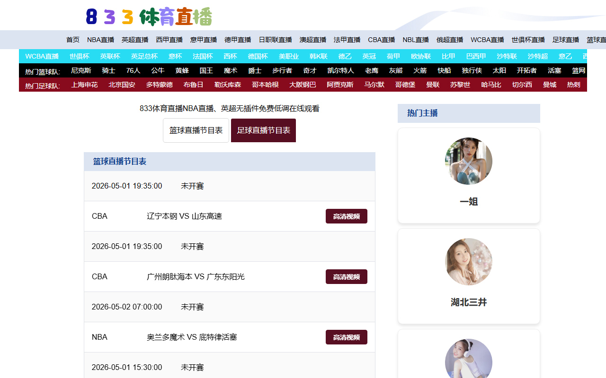Screen dimensions: 606x378
Task: Open 世俱杯 in the cyan league bar
Action: 80,56
